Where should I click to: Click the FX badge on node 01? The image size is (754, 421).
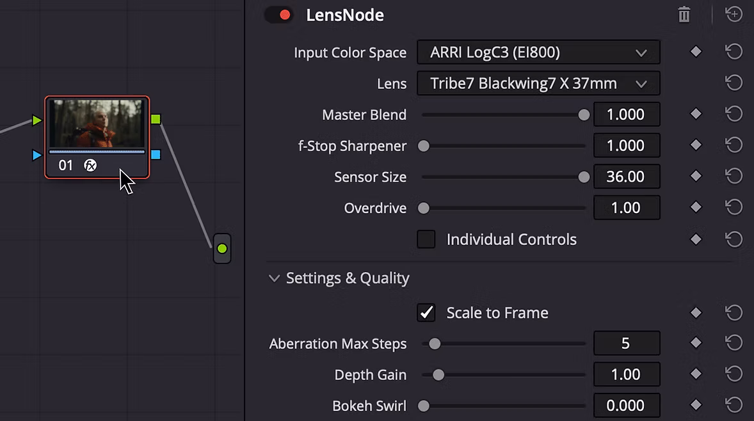point(90,166)
